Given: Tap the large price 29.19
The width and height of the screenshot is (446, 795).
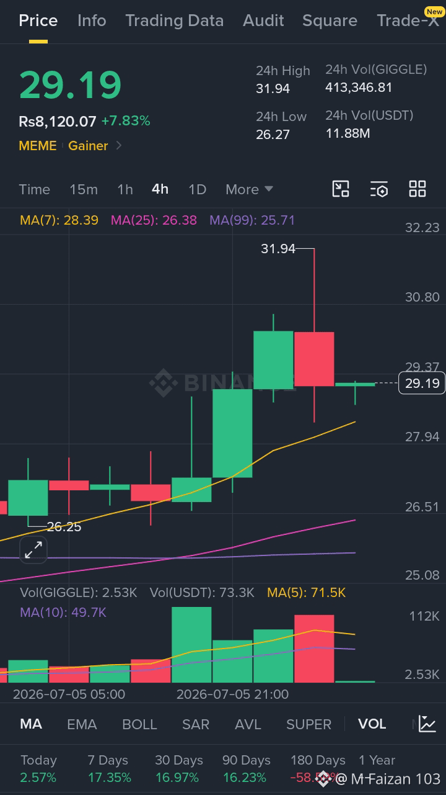Looking at the screenshot, I should click(x=70, y=85).
